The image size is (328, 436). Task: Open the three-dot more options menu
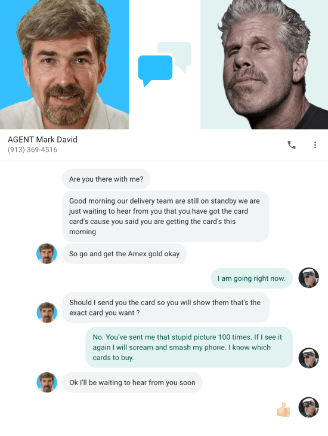pos(315,145)
